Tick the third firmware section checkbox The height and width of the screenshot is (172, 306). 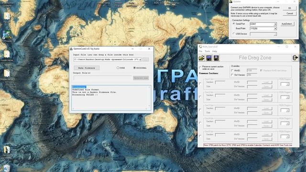pyautogui.click(x=200, y=110)
